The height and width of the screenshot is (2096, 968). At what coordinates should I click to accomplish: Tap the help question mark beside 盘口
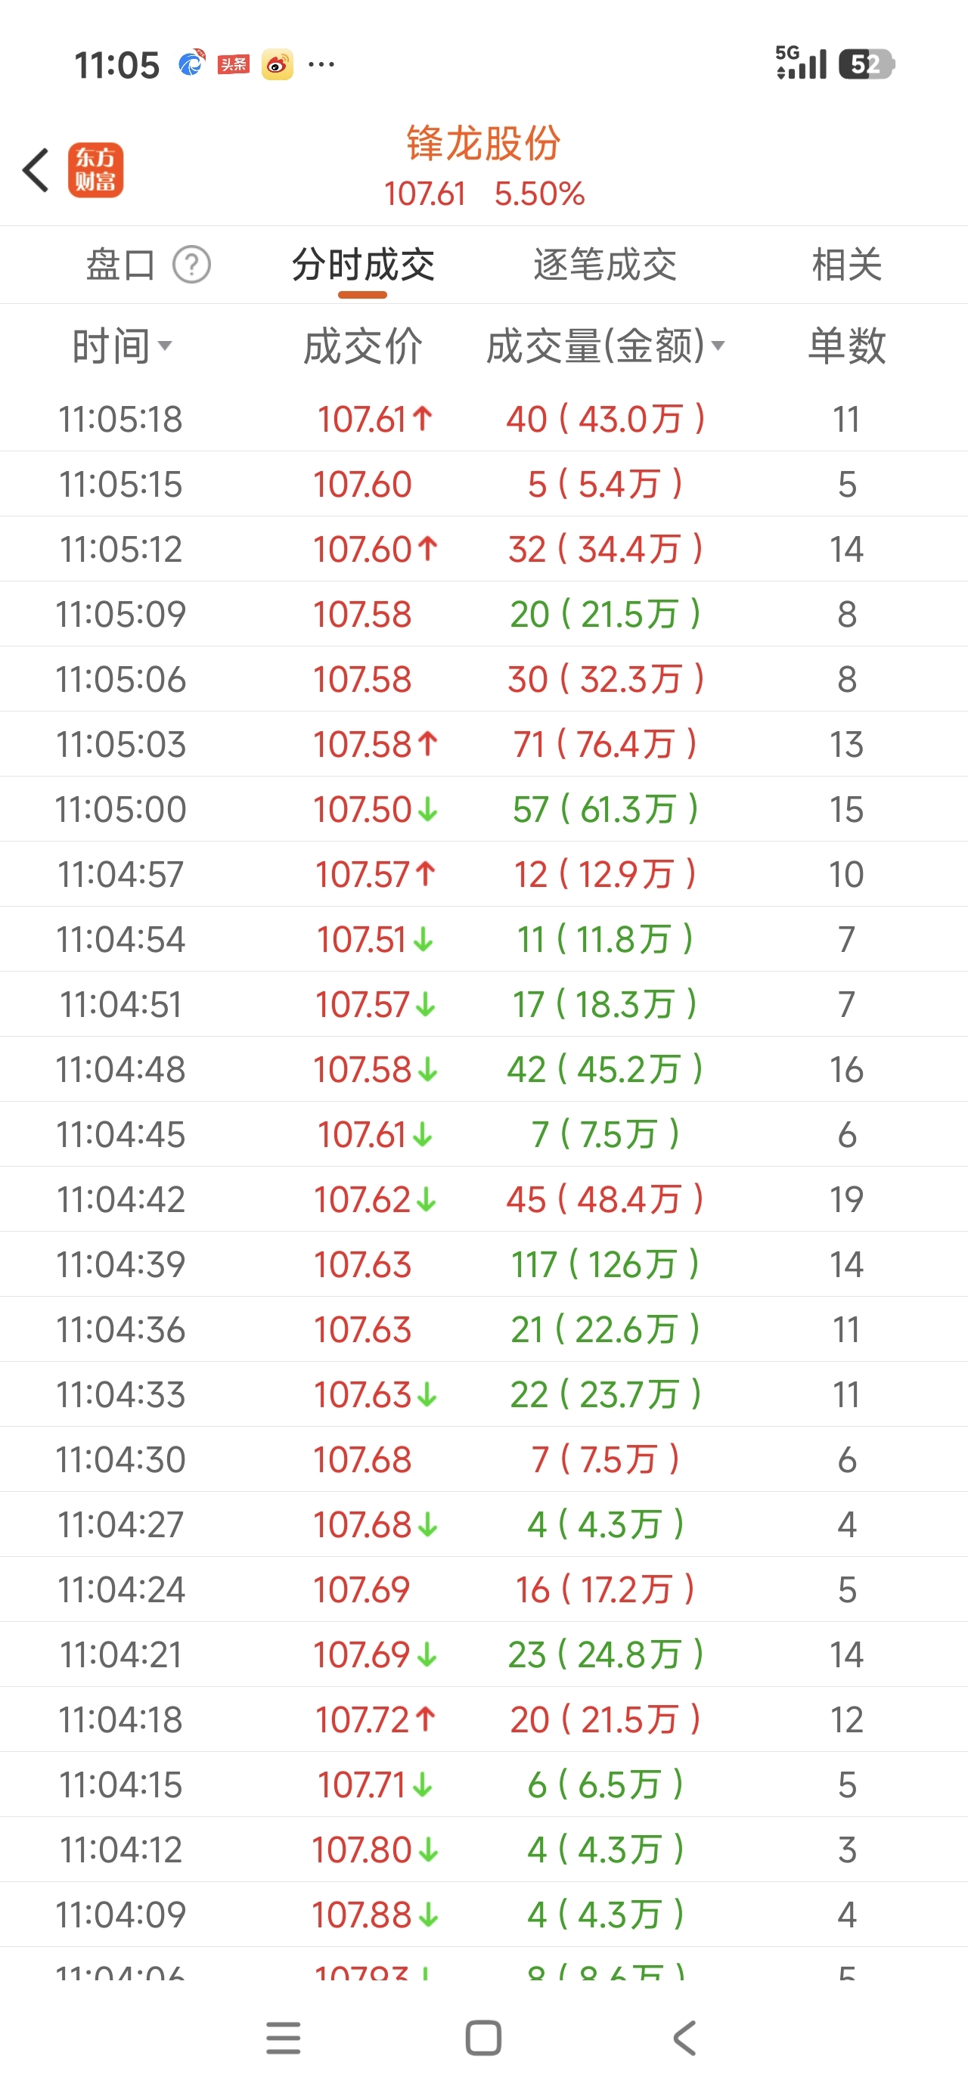pos(191,265)
